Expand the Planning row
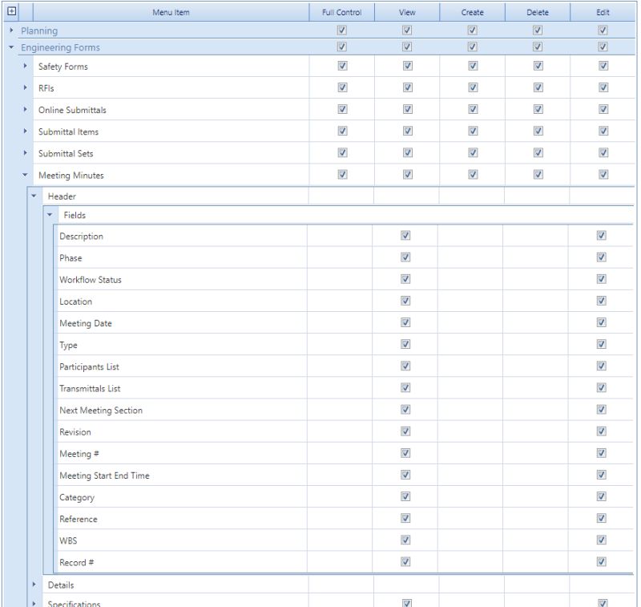 [x=11, y=30]
